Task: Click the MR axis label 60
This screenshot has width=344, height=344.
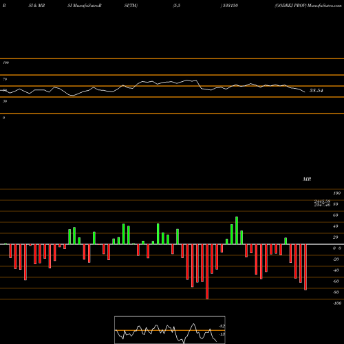Action: pos(335,215)
